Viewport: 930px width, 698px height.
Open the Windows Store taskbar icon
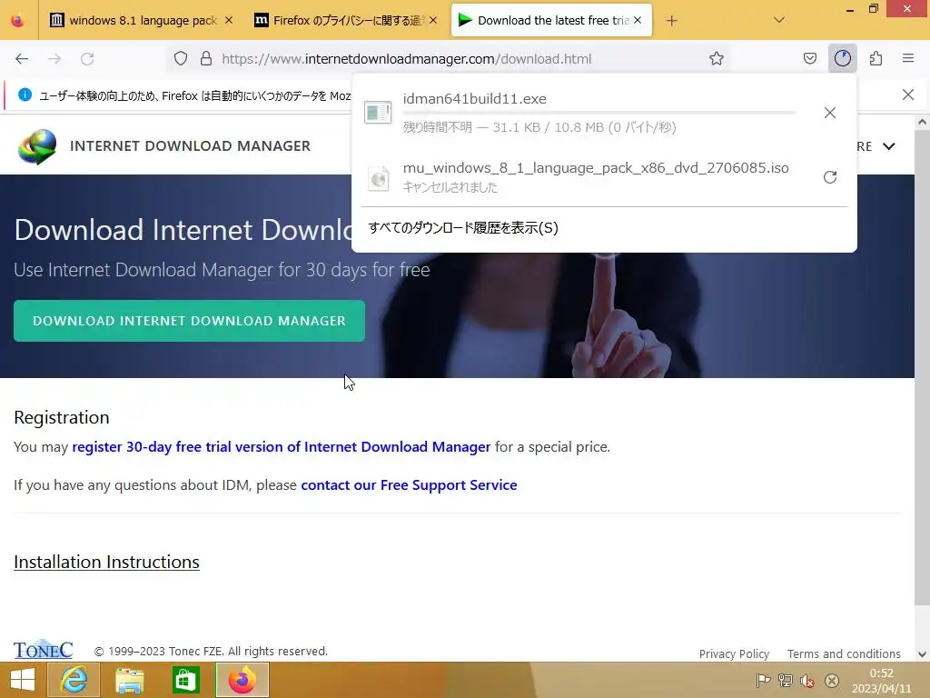[x=185, y=680]
